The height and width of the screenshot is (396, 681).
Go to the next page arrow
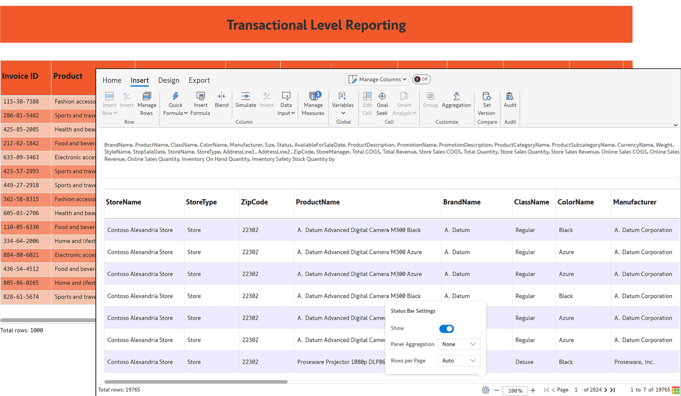click(x=605, y=390)
